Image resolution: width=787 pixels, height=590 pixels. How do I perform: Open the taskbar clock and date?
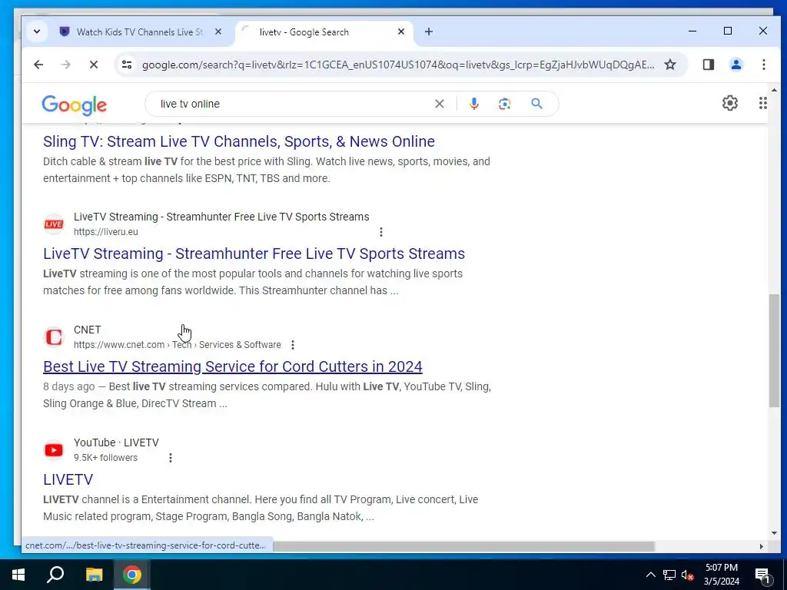(x=721, y=575)
